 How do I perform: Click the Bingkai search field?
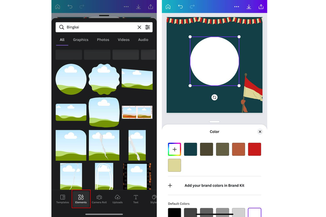[100, 27]
